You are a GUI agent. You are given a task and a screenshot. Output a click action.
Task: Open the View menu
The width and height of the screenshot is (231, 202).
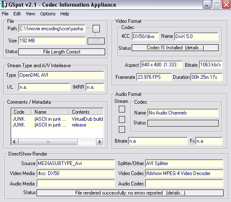[x=30, y=14]
